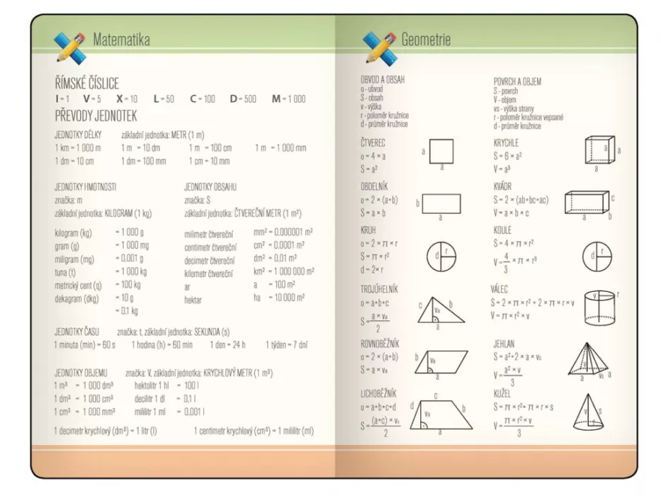Click the pencil-ruler icon beside Geometrie

[x=379, y=44]
